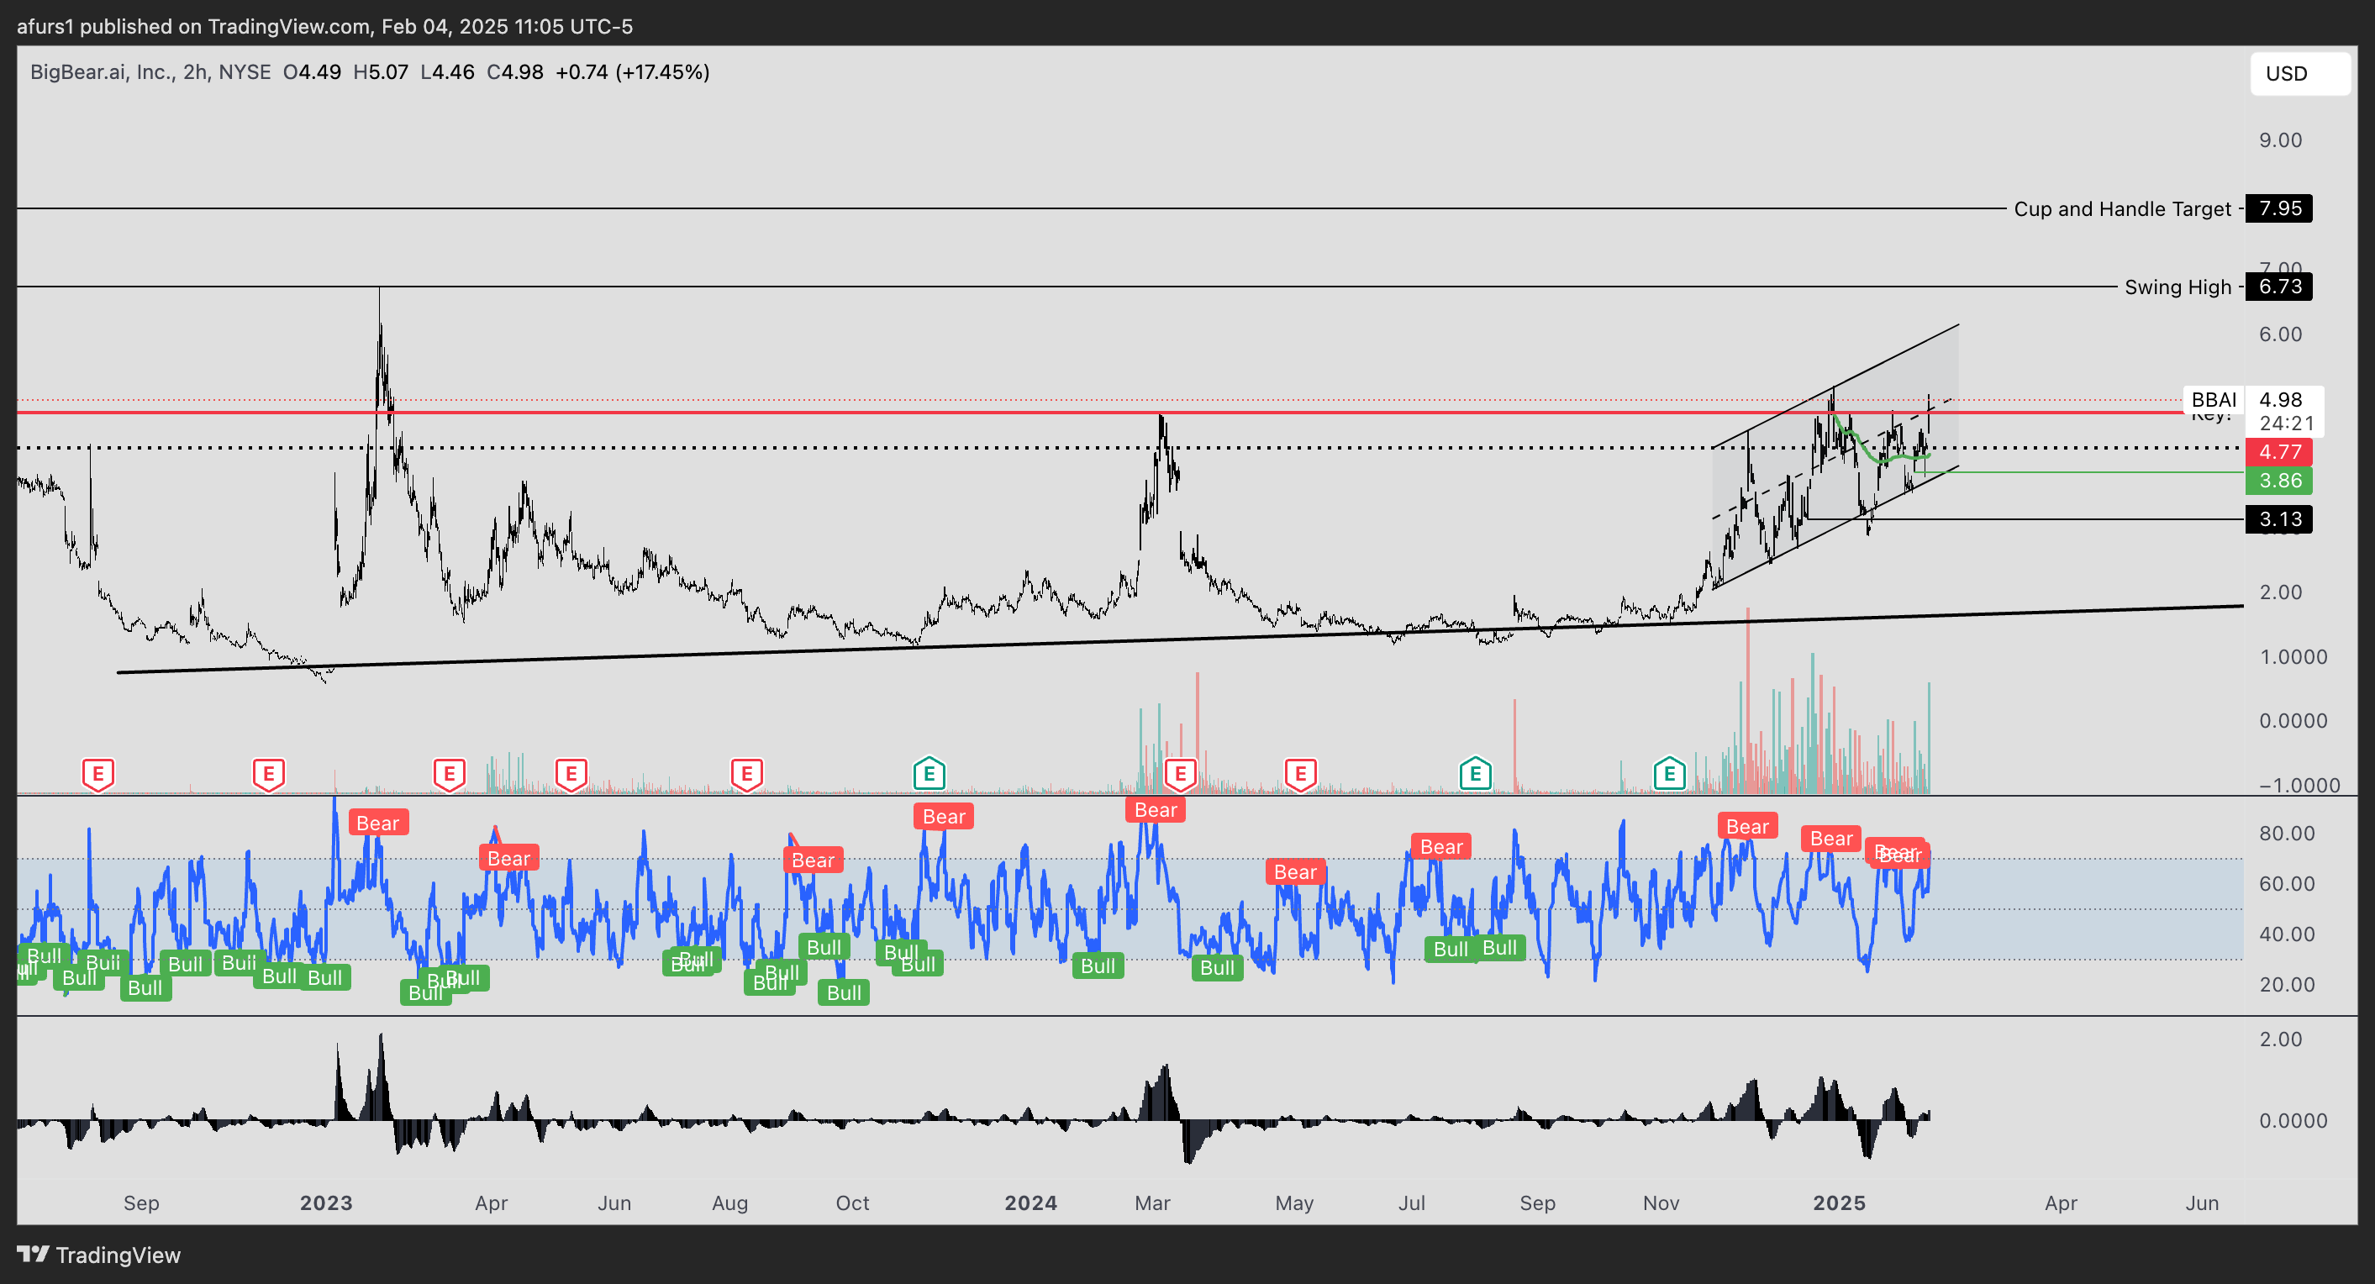This screenshot has height=1284, width=2375.
Task: Select the red earnings marker in May 2023
Action: (571, 774)
